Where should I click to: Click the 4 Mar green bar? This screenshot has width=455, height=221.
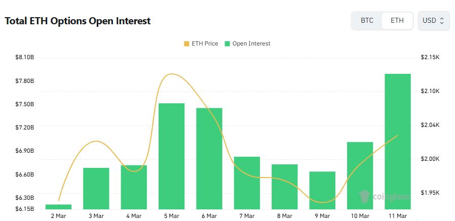pyautogui.click(x=134, y=187)
